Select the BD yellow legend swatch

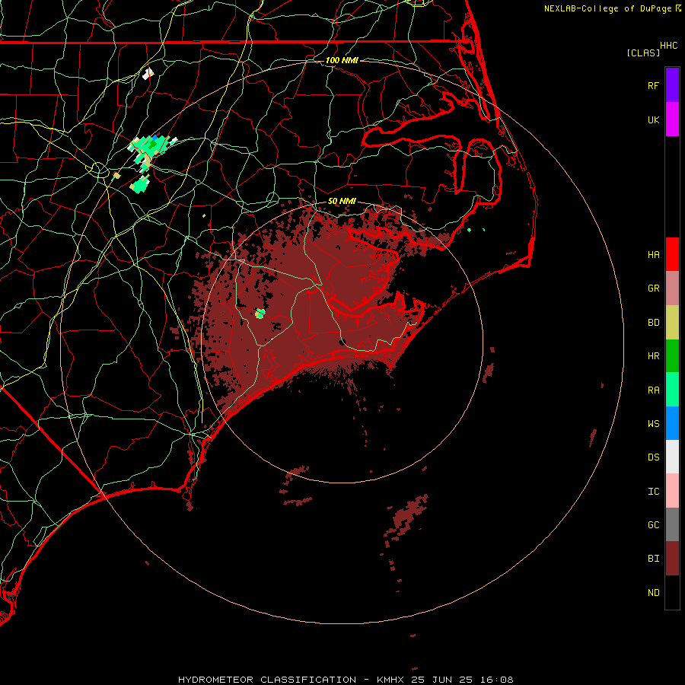tap(672, 323)
